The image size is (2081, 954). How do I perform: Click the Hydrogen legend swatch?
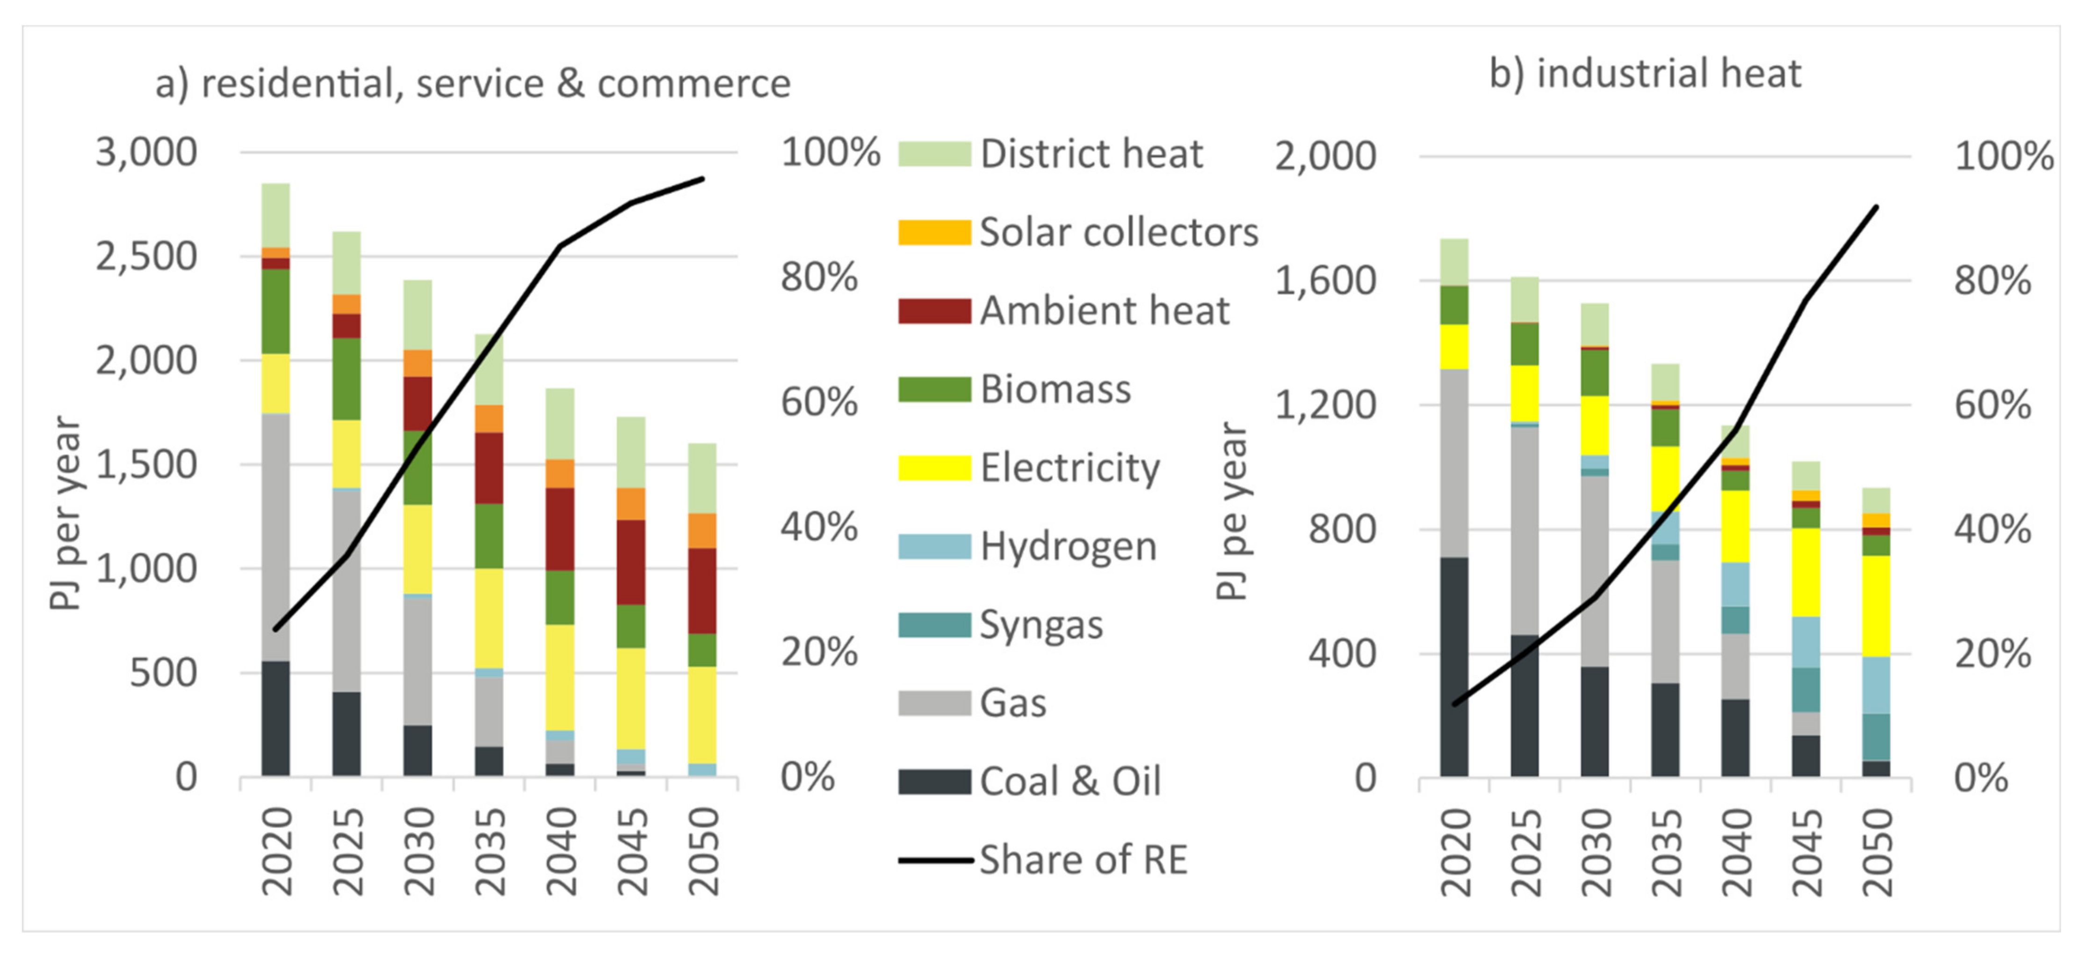pyautogui.click(x=934, y=546)
